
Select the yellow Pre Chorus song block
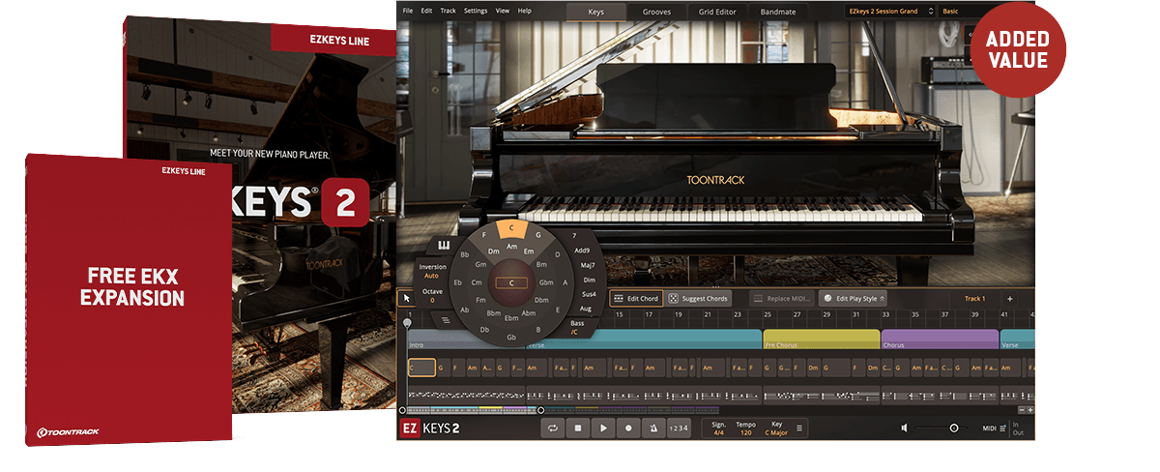coord(822,339)
